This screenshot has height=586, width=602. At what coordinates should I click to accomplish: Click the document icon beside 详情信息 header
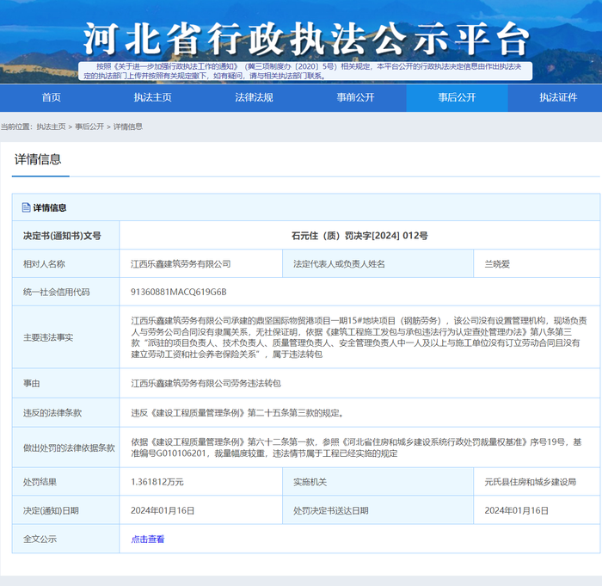26,208
